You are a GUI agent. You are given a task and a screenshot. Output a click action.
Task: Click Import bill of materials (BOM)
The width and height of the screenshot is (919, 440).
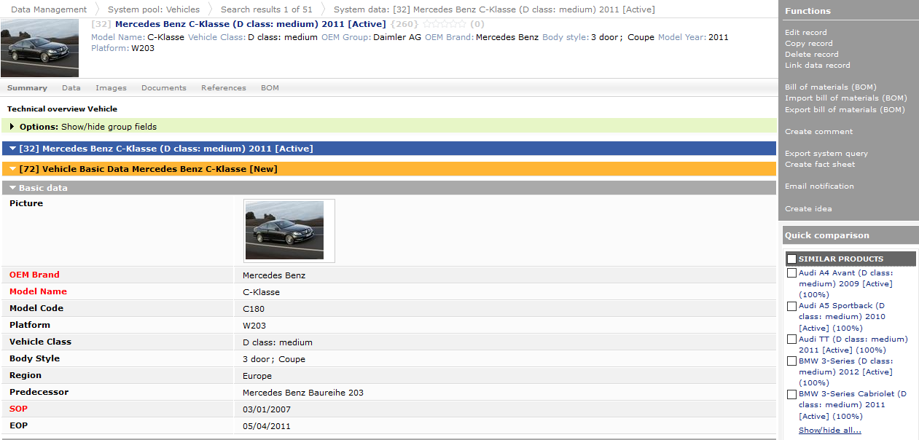click(846, 98)
